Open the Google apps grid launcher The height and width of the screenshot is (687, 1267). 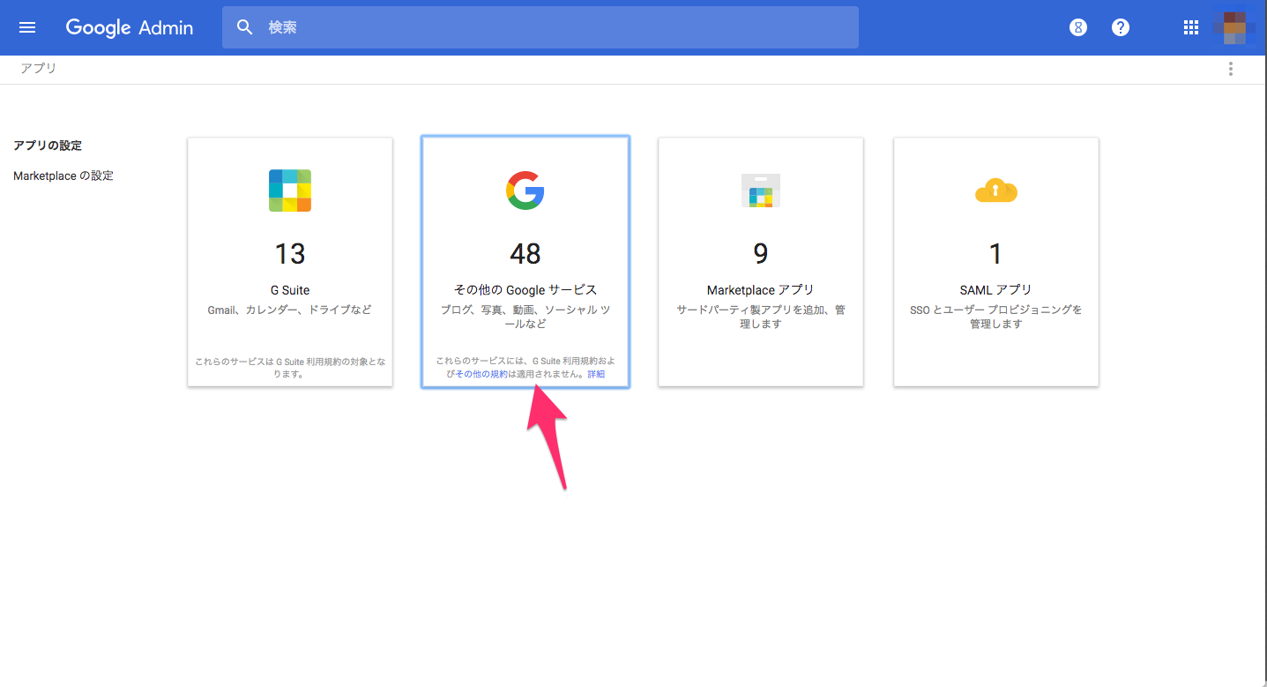point(1190,27)
